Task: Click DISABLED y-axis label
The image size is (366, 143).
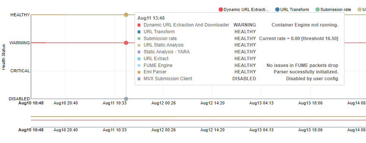Action: 19,99
